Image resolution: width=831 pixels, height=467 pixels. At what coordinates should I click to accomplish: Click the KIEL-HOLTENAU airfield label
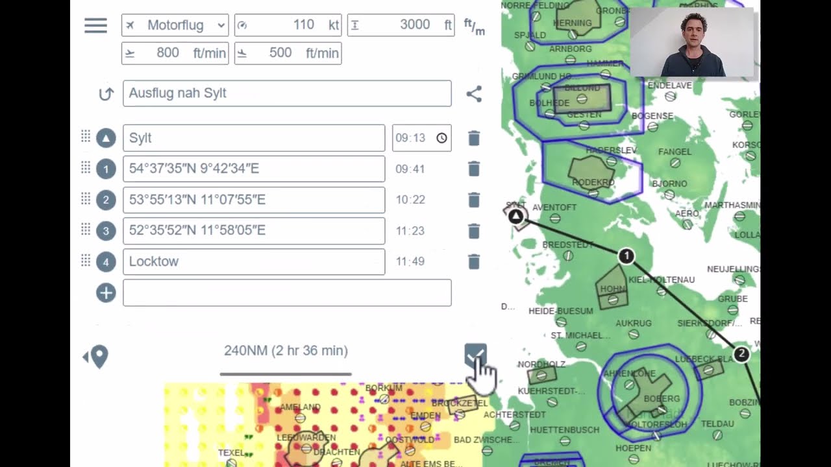pyautogui.click(x=662, y=280)
